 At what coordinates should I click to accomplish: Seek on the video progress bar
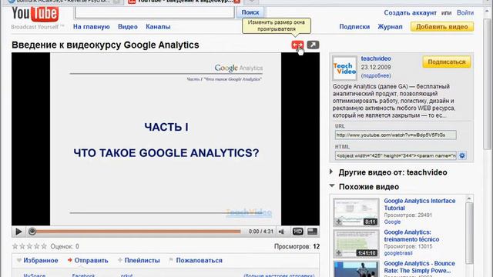(139, 232)
